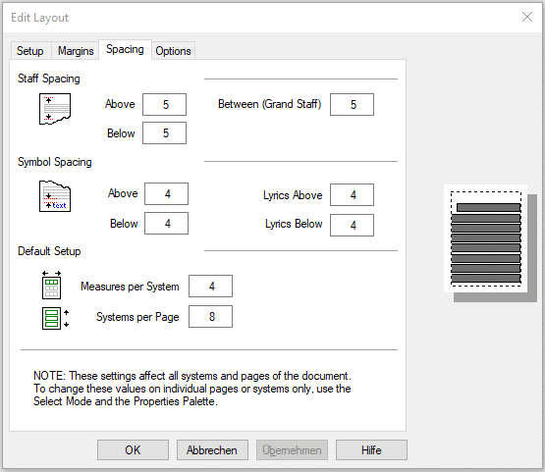545x472 pixels.
Task: Click the Staff Spacing diagram icon
Action: tap(55, 109)
